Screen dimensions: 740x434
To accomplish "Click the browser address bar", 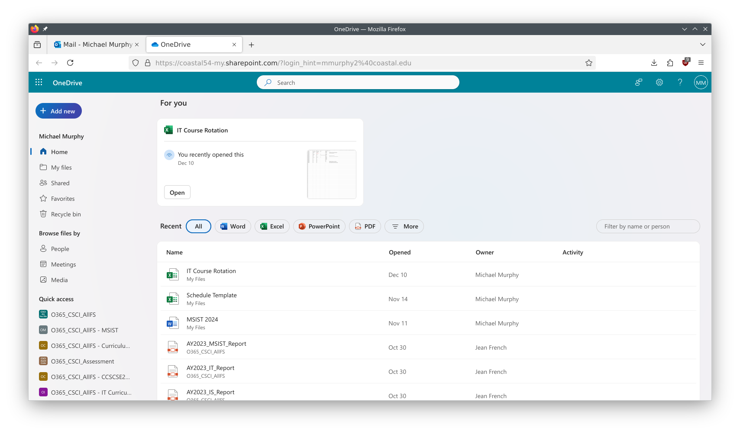I will coord(362,63).
